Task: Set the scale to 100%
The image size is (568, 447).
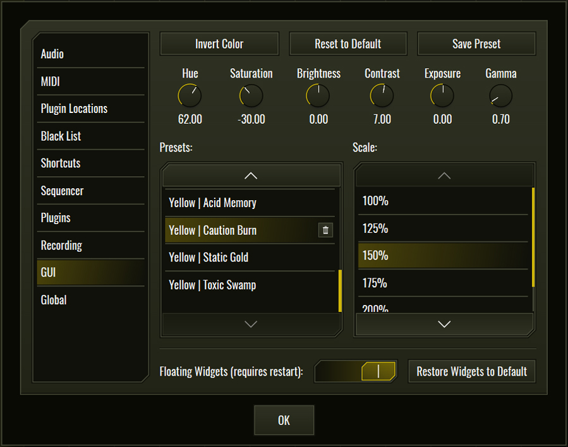Action: 443,201
